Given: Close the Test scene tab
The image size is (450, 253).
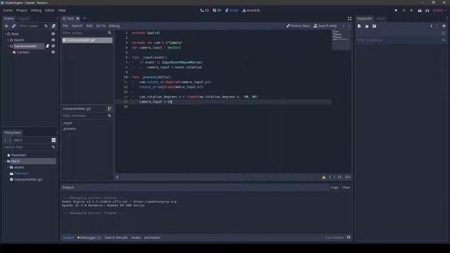Looking at the screenshot, I should coord(78,18).
